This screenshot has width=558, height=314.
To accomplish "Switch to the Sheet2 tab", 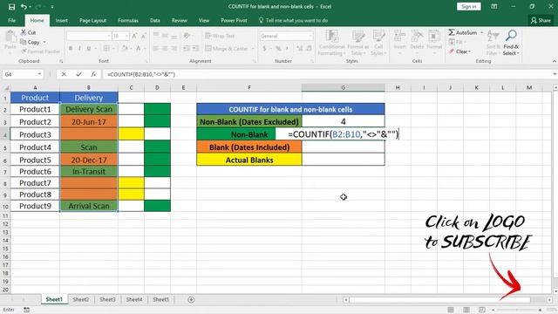I will pyautogui.click(x=81, y=300).
